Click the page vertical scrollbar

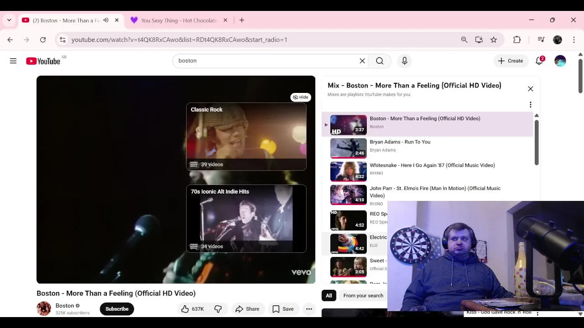[x=580, y=75]
